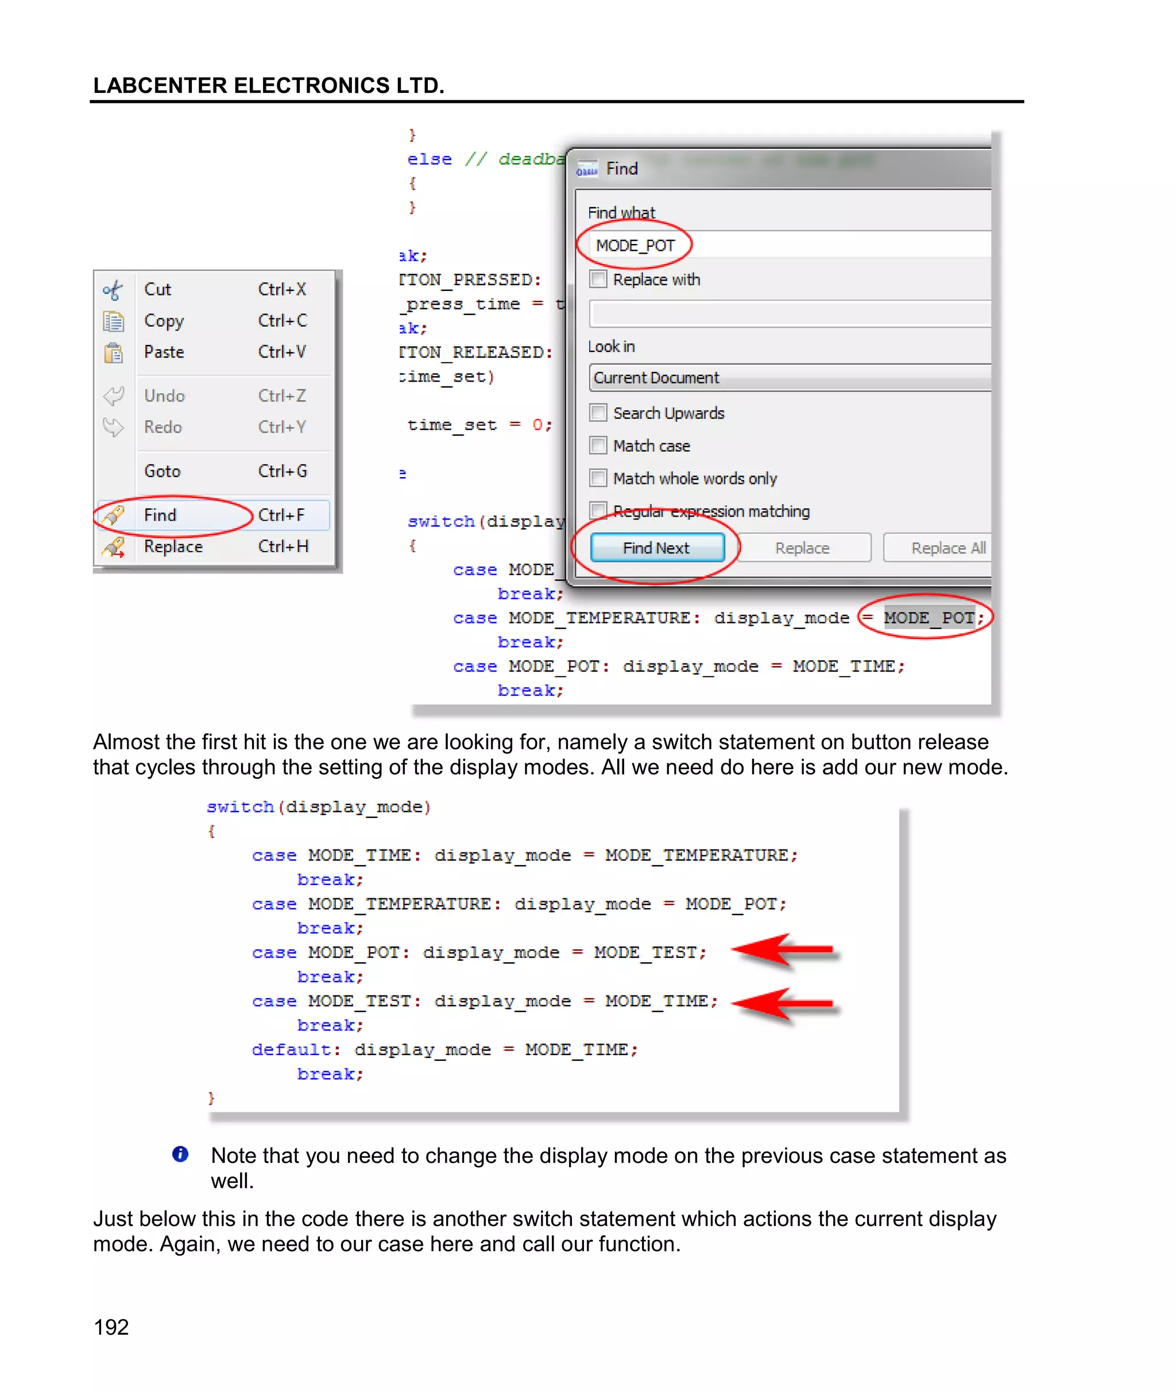The width and height of the screenshot is (1176, 1392).
Task: Toggle Regular expression matching checkbox
Action: 598,511
